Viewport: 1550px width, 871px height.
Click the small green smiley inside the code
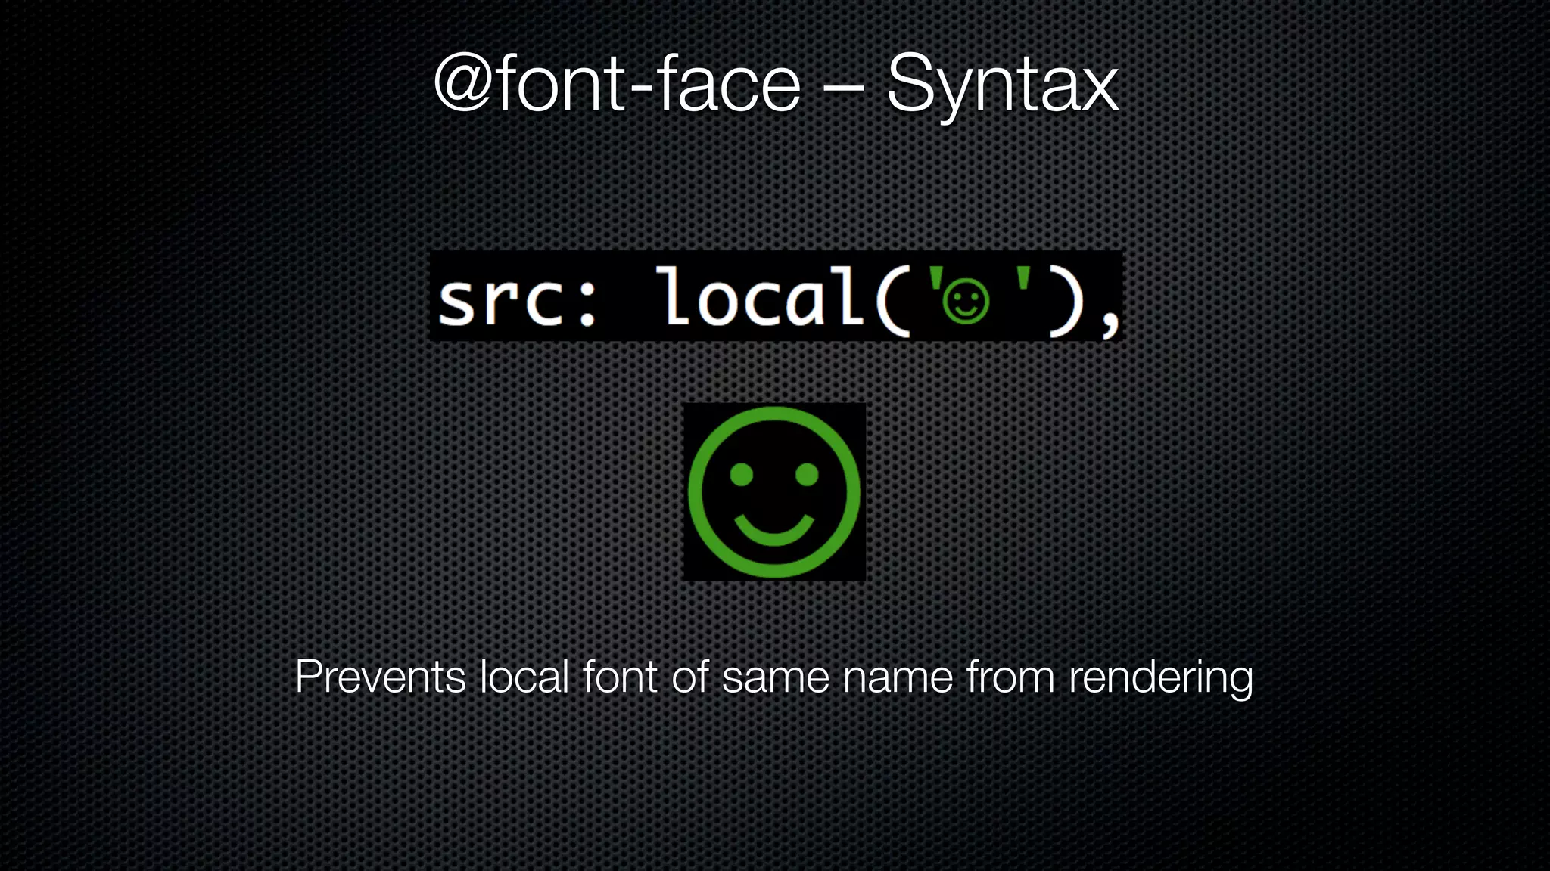(965, 301)
